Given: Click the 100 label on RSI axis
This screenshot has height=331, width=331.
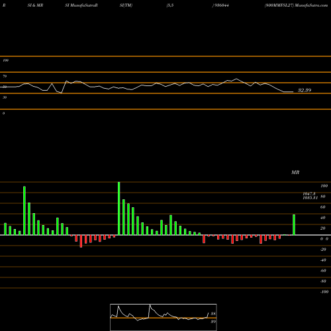Looking at the screenshot, I should pos(5,60).
